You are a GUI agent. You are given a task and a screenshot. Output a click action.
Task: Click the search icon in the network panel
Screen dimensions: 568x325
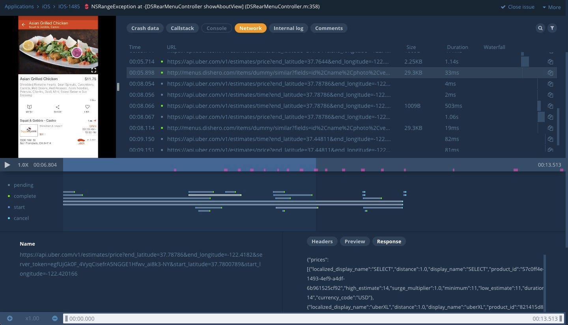(540, 28)
